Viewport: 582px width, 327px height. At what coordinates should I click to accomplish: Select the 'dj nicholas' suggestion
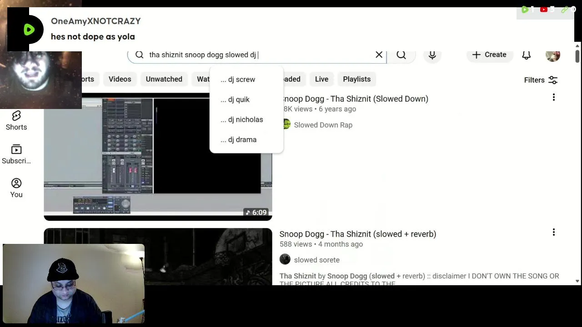[246, 119]
